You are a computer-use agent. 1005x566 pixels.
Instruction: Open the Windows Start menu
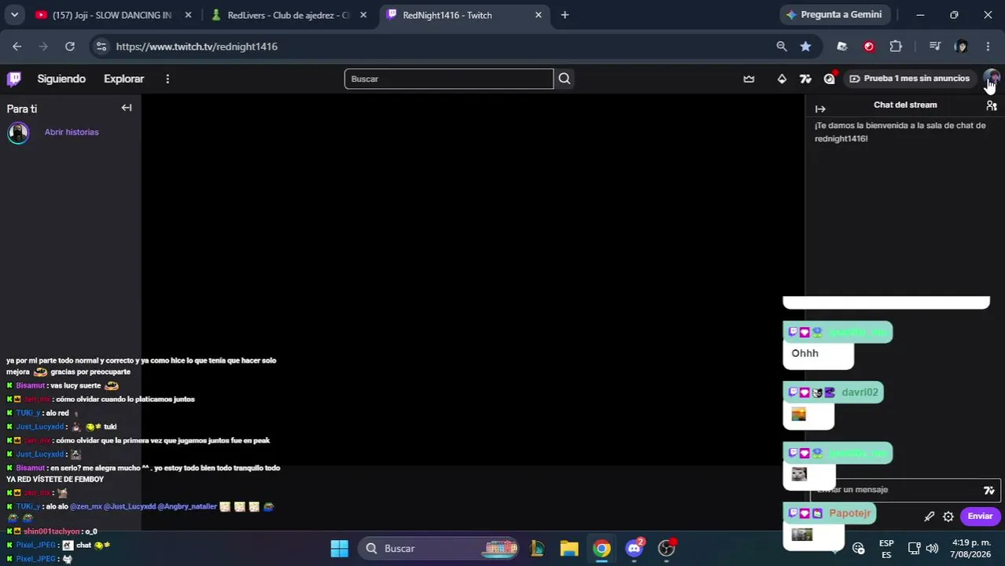pos(340,549)
